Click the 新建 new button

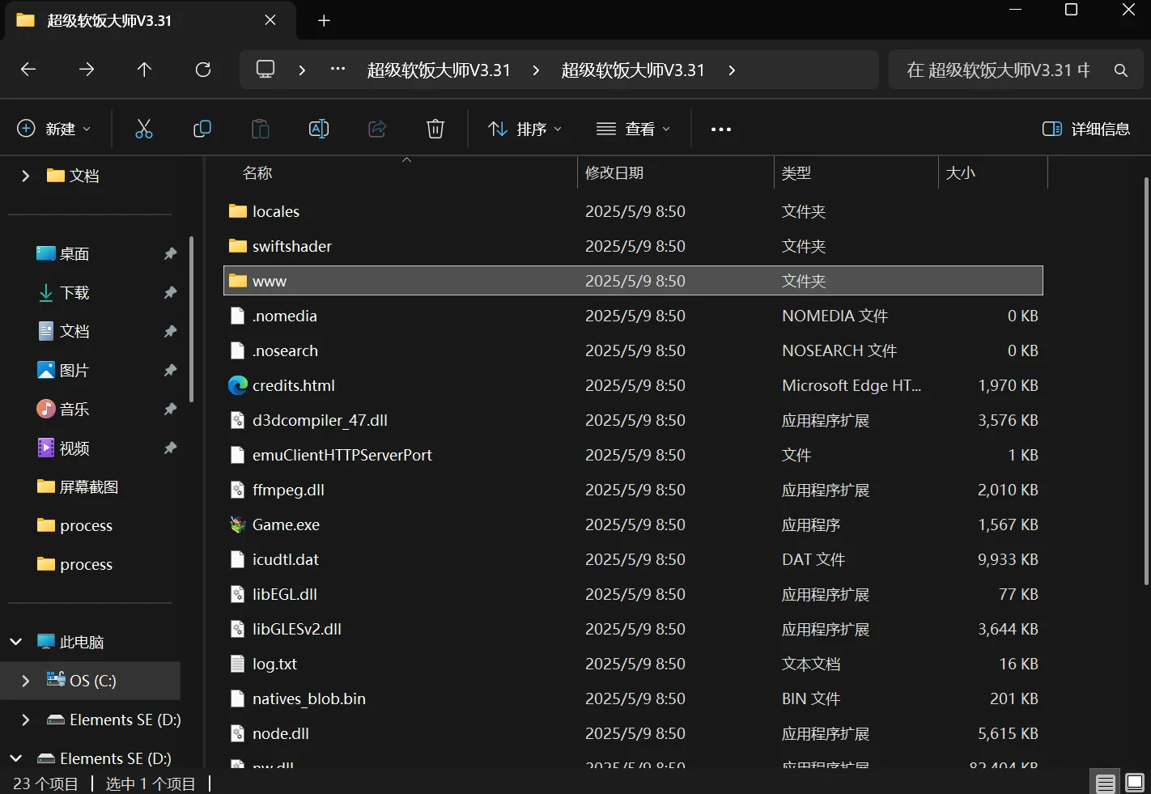[x=54, y=129]
